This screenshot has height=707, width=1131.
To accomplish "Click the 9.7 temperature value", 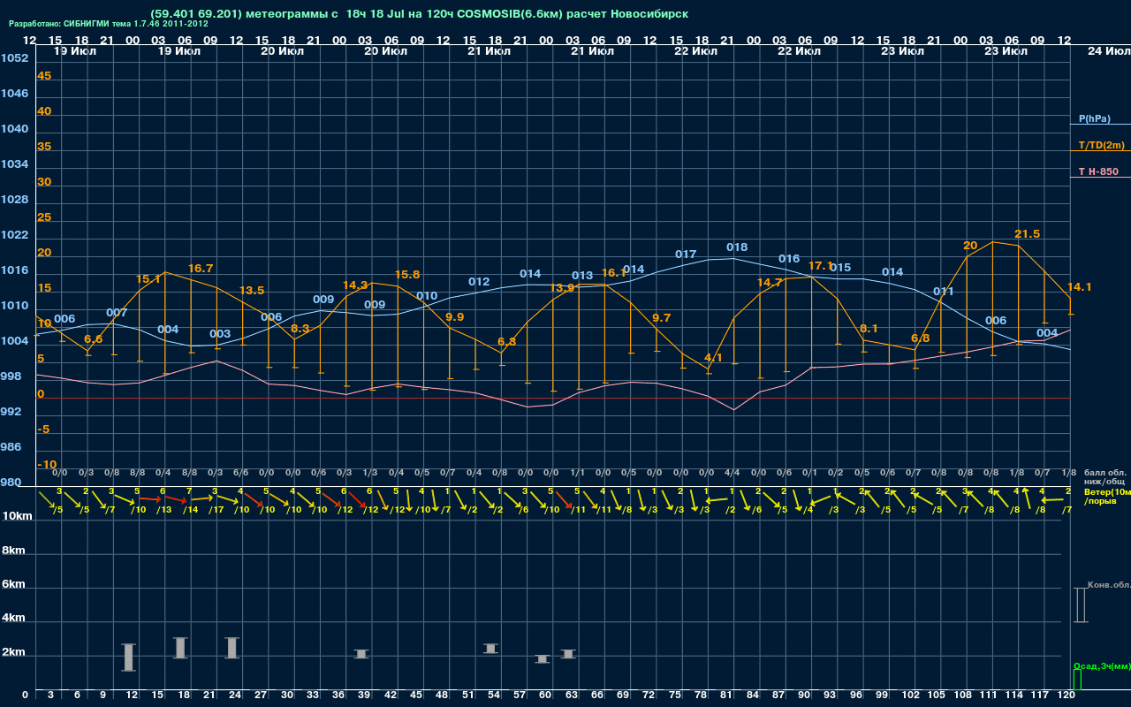I will click(x=661, y=317).
